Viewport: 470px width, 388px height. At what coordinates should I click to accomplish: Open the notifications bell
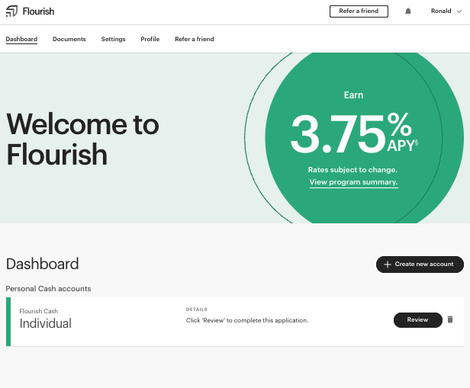[x=408, y=11]
